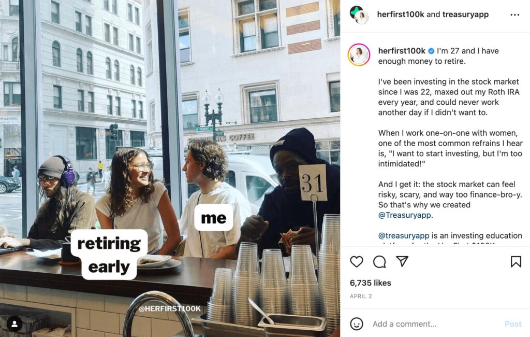This screenshot has height=337, width=530.
Task: View the 6,735 likes list
Action: click(x=371, y=283)
